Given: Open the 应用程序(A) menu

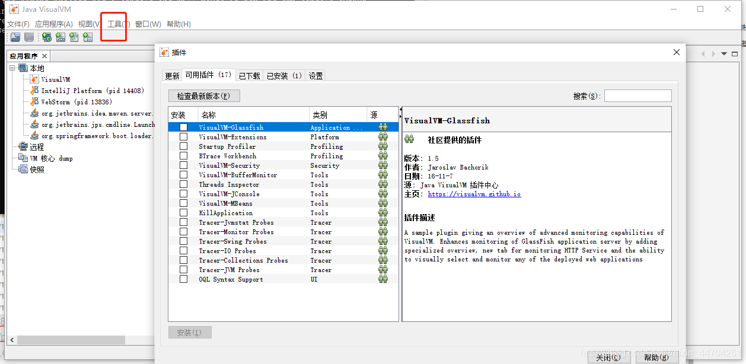Looking at the screenshot, I should (x=53, y=24).
